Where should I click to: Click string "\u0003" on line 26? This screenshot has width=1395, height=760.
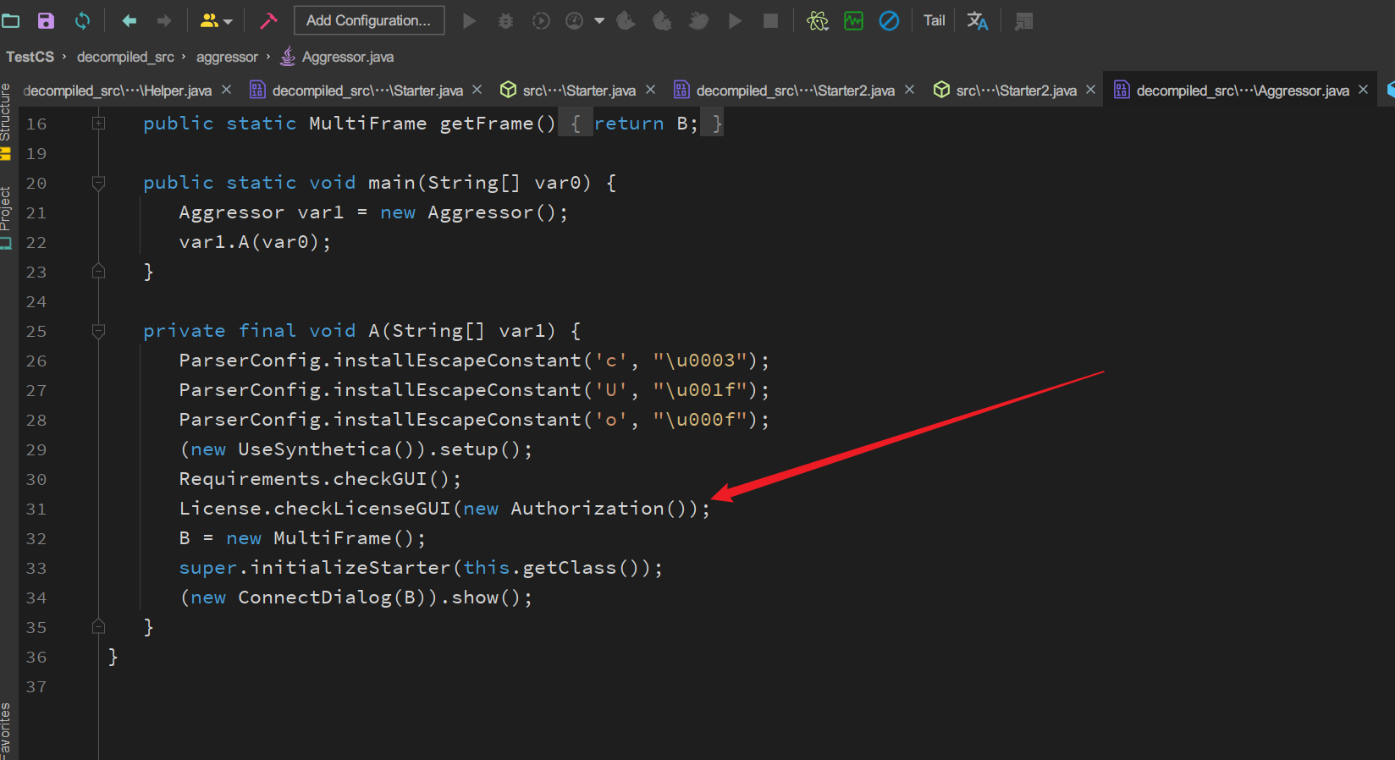(700, 361)
